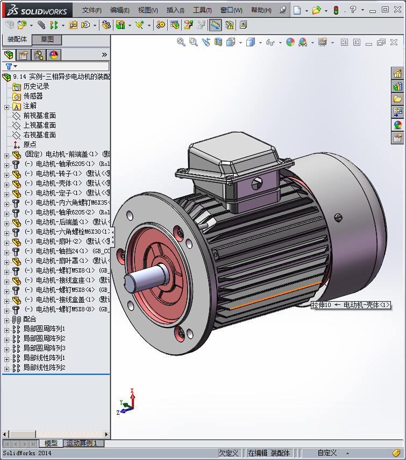Switch to 运动算例1 bottom tab
The height and width of the screenshot is (460, 406).
coord(84,443)
